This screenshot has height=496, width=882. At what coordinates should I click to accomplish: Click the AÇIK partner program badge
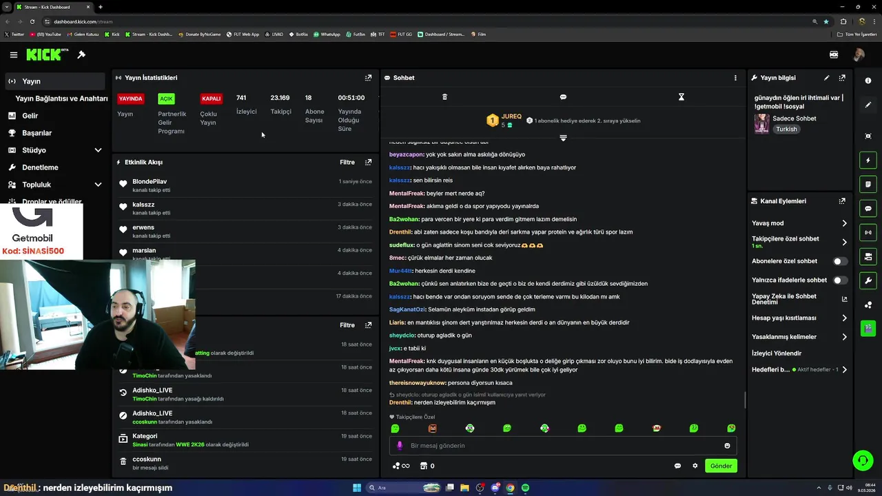[x=166, y=99]
